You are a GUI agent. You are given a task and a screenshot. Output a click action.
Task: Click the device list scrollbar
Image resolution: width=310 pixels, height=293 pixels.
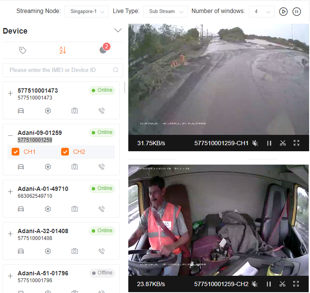(x=124, y=87)
